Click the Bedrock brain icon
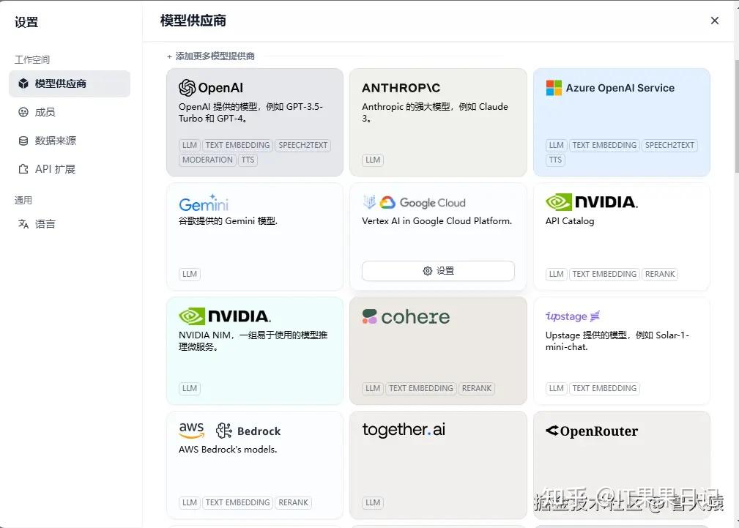Screen dimensions: 739x528 (224, 431)
